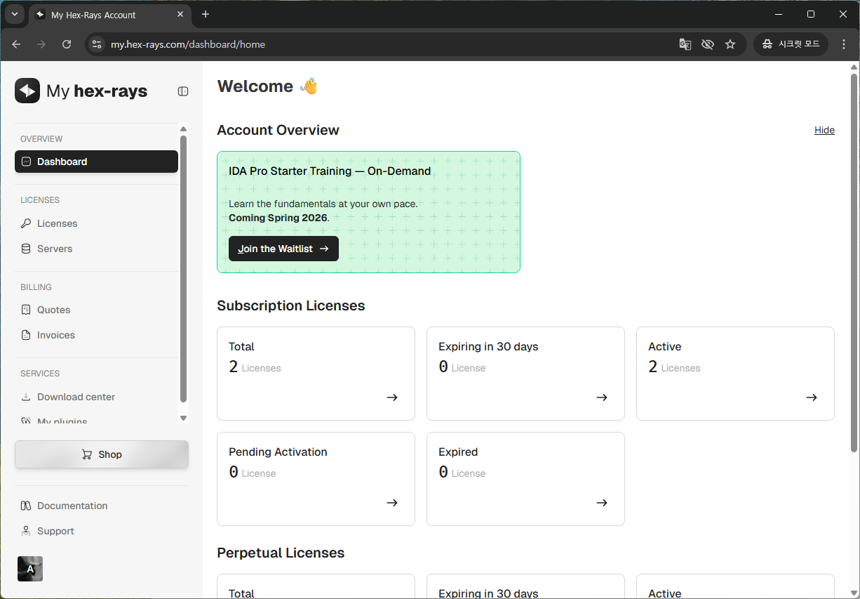Click the hex-rays logo icon
The height and width of the screenshot is (599, 860).
[x=27, y=91]
